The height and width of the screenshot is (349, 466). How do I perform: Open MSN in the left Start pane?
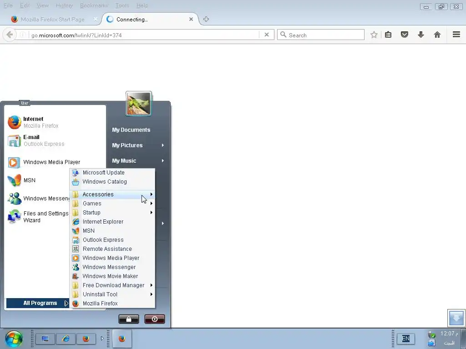37,180
